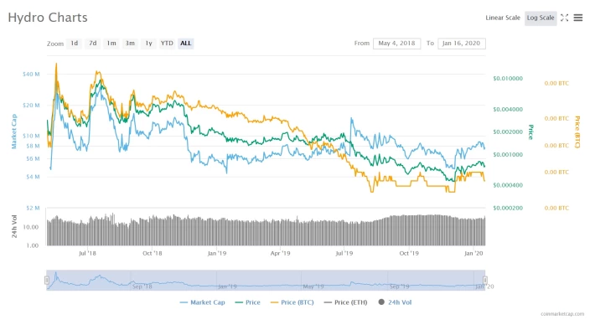Image resolution: width=595 pixels, height=325 pixels.
Task: Set zoom to 1y
Action: coord(149,44)
